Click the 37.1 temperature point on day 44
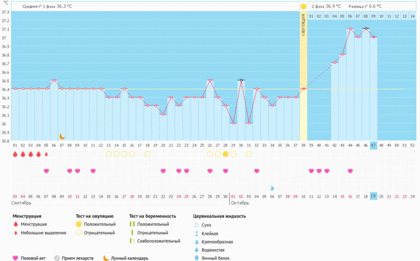 350,29
